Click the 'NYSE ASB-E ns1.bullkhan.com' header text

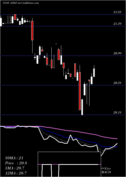pyautogui.click(x=21, y=3)
